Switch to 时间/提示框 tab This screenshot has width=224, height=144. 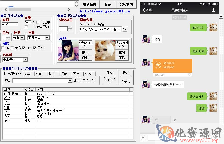(x=12, y=73)
